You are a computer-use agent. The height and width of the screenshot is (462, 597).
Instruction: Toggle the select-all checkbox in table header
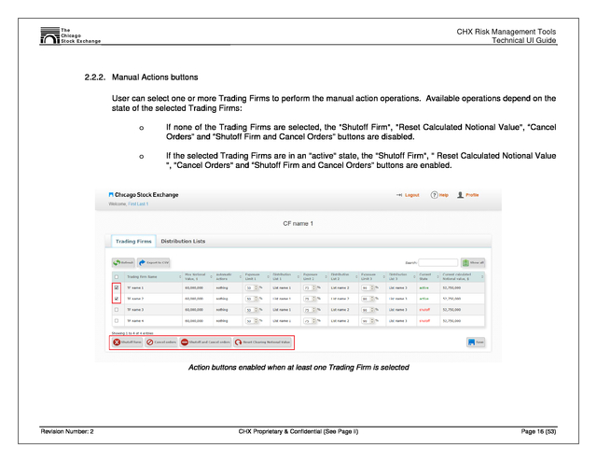(117, 277)
